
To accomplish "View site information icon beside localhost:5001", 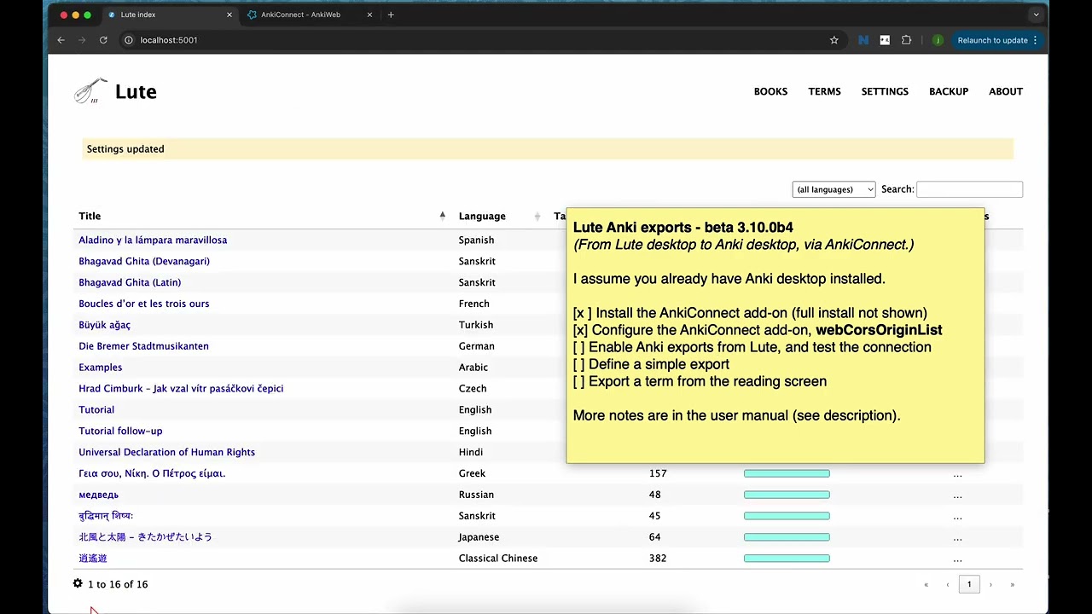I will coord(129,40).
